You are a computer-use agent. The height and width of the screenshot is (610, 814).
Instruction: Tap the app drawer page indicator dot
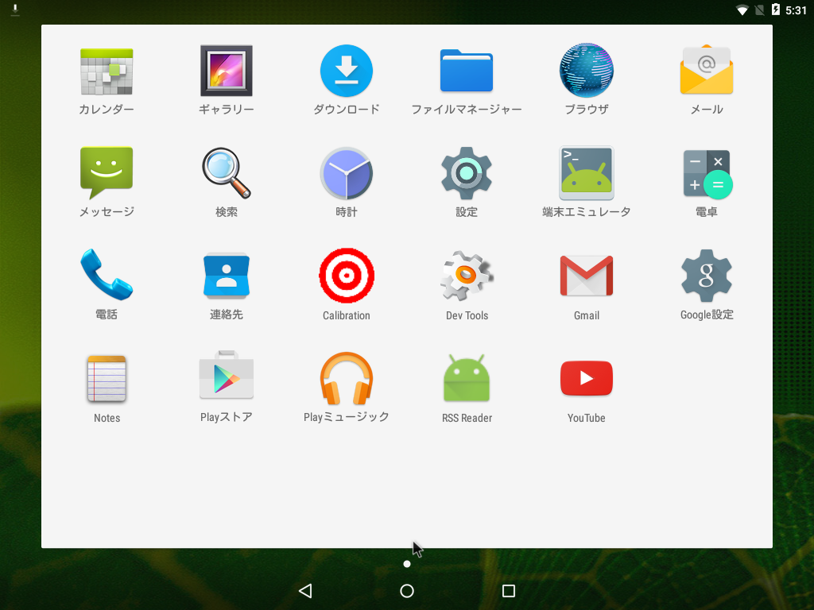click(407, 564)
